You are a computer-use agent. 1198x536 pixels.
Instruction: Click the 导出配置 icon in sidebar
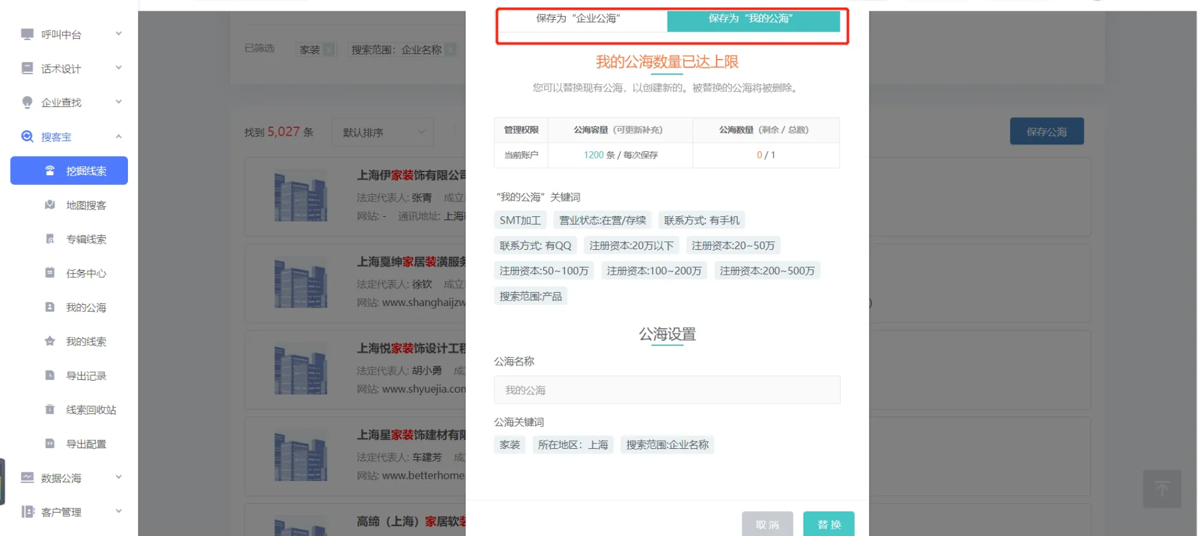click(x=50, y=443)
